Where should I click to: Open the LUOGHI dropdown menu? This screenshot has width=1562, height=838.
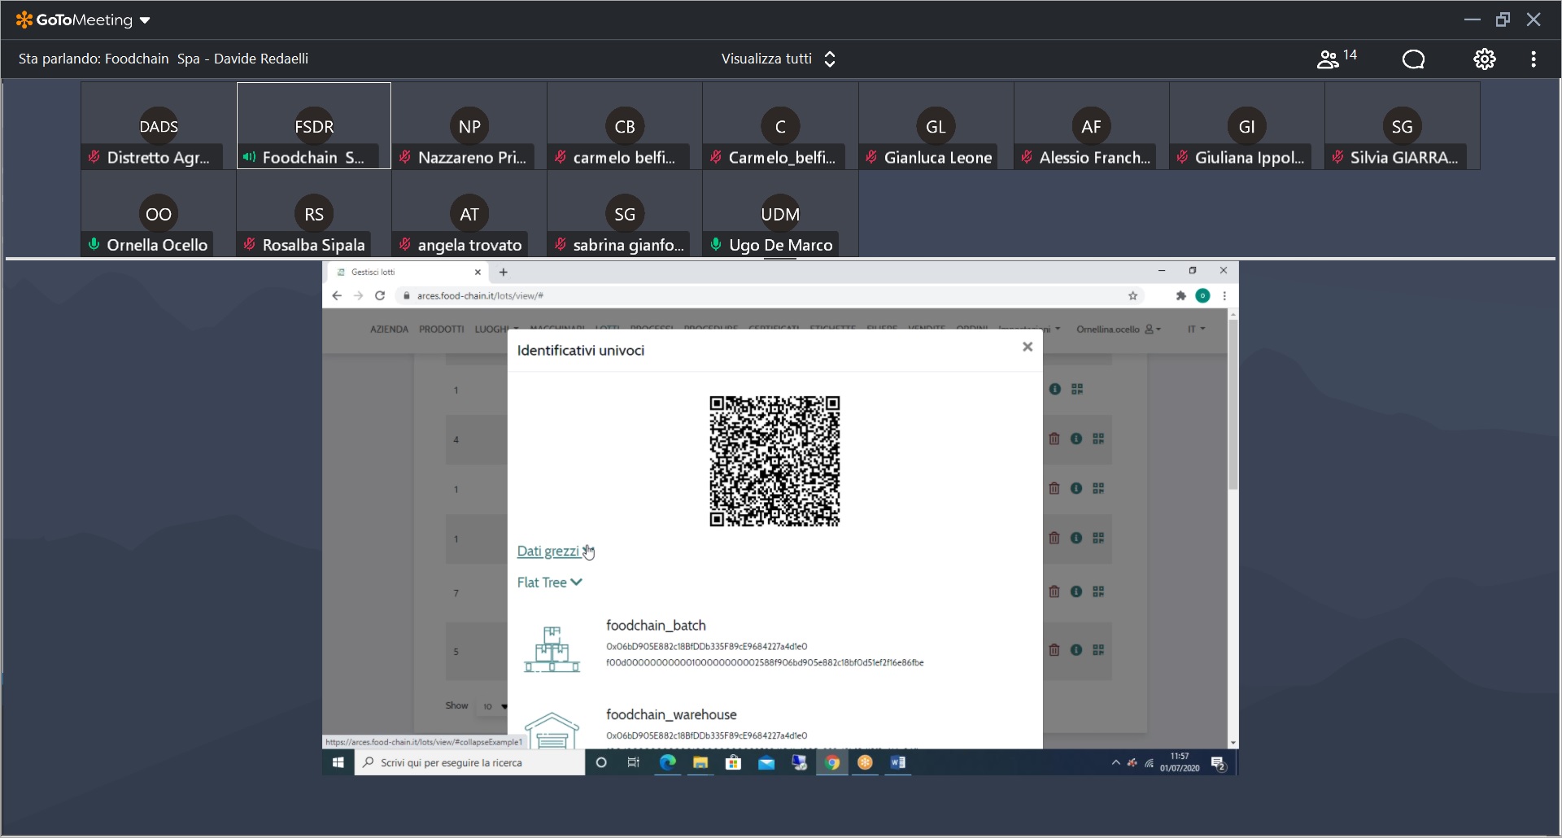point(496,330)
